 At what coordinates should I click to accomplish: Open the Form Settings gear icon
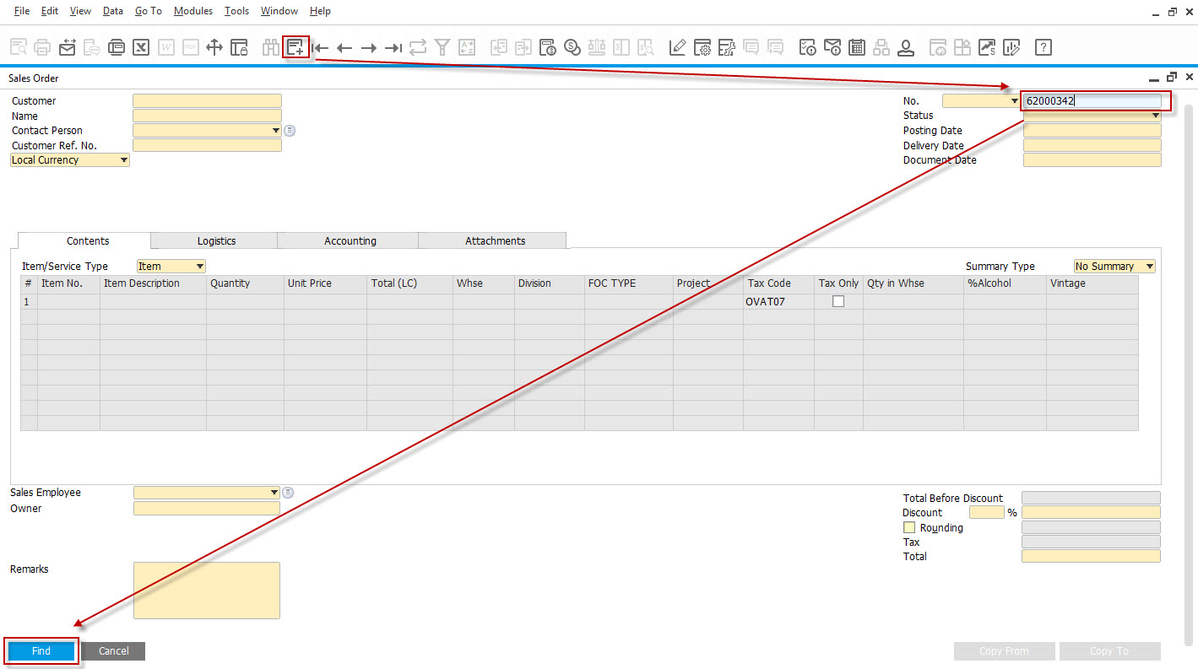pyautogui.click(x=702, y=47)
